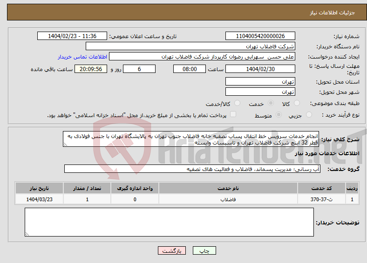Viewport: 367px width, 263px height.
Task: Click the اطلاعات خدمات مورد نیاز section heading
Action: click(x=327, y=153)
